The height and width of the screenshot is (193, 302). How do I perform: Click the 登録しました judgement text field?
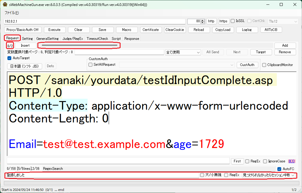(102, 175)
